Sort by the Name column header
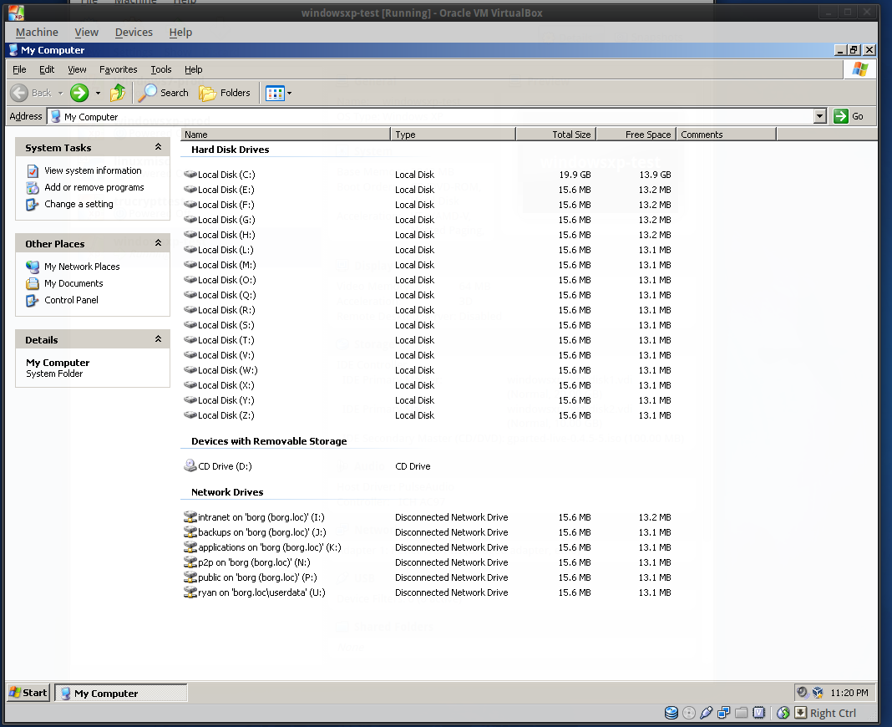 (x=286, y=135)
